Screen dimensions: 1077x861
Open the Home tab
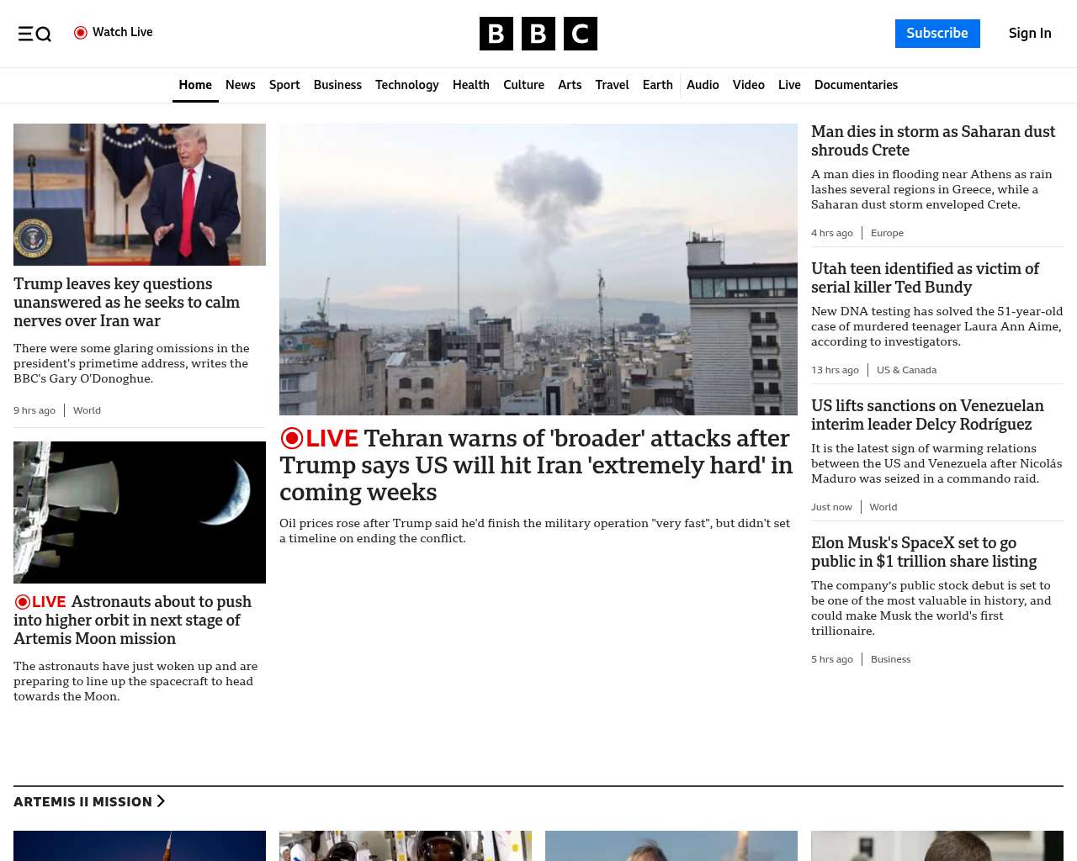195,85
